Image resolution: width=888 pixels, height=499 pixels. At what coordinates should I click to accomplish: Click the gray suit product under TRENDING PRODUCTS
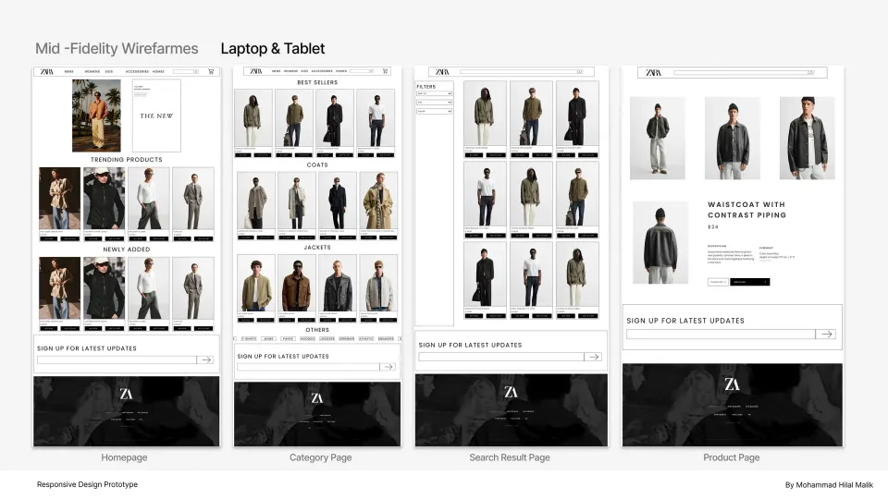(x=193, y=199)
